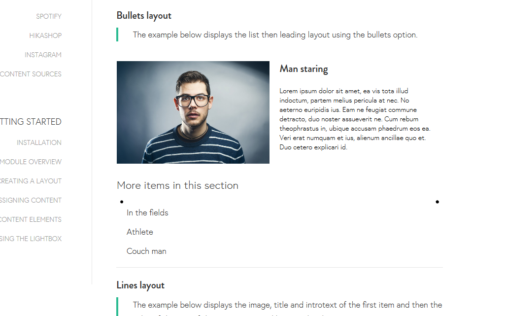Select Content Sources in sidebar
The height and width of the screenshot is (316, 506).
(x=31, y=74)
